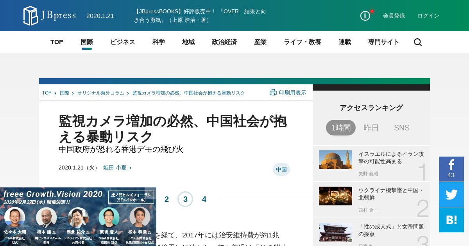This screenshot has width=469, height=246.
Task: Click the date 2020.1.21 in header
Action: (x=100, y=16)
